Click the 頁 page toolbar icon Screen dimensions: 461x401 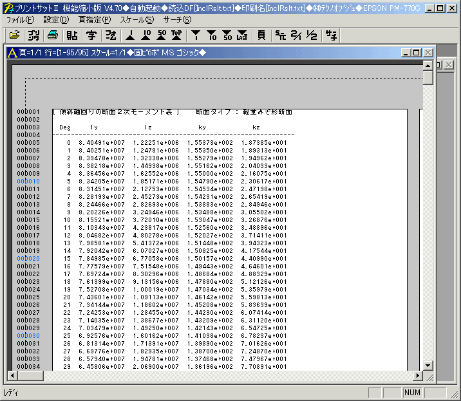[x=261, y=34]
